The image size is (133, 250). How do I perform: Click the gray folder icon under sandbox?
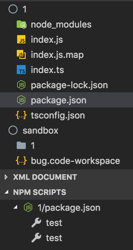(x=21, y=145)
